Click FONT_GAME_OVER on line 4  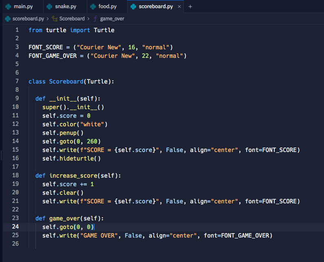coord(53,56)
